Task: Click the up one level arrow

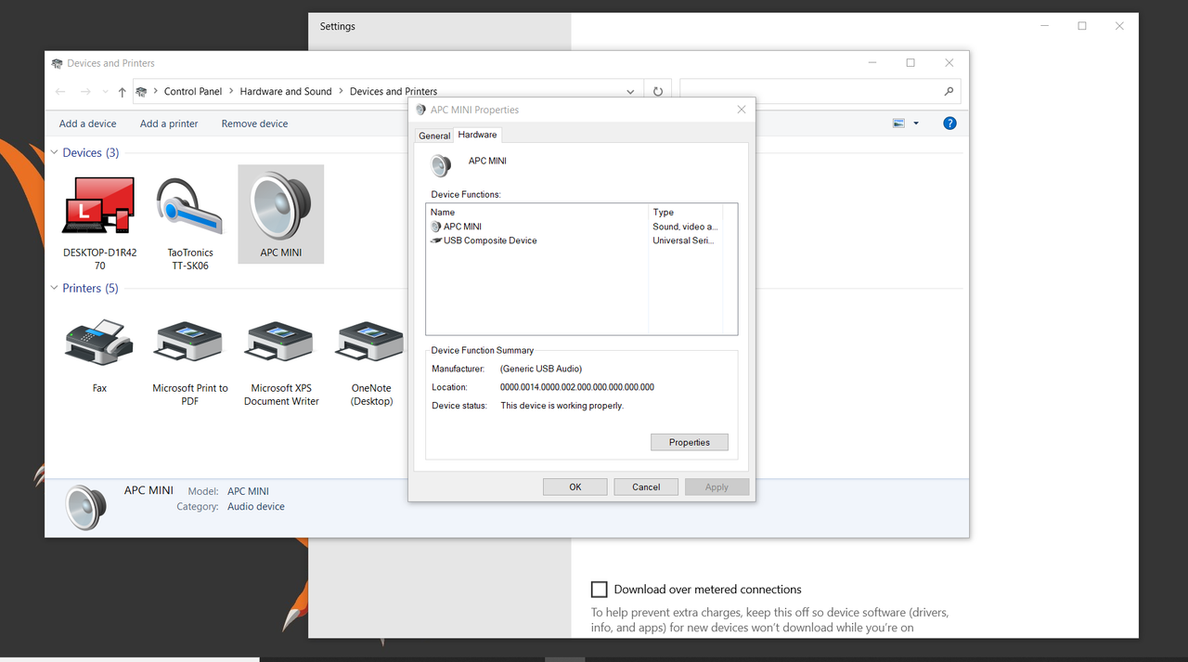Action: (122, 92)
